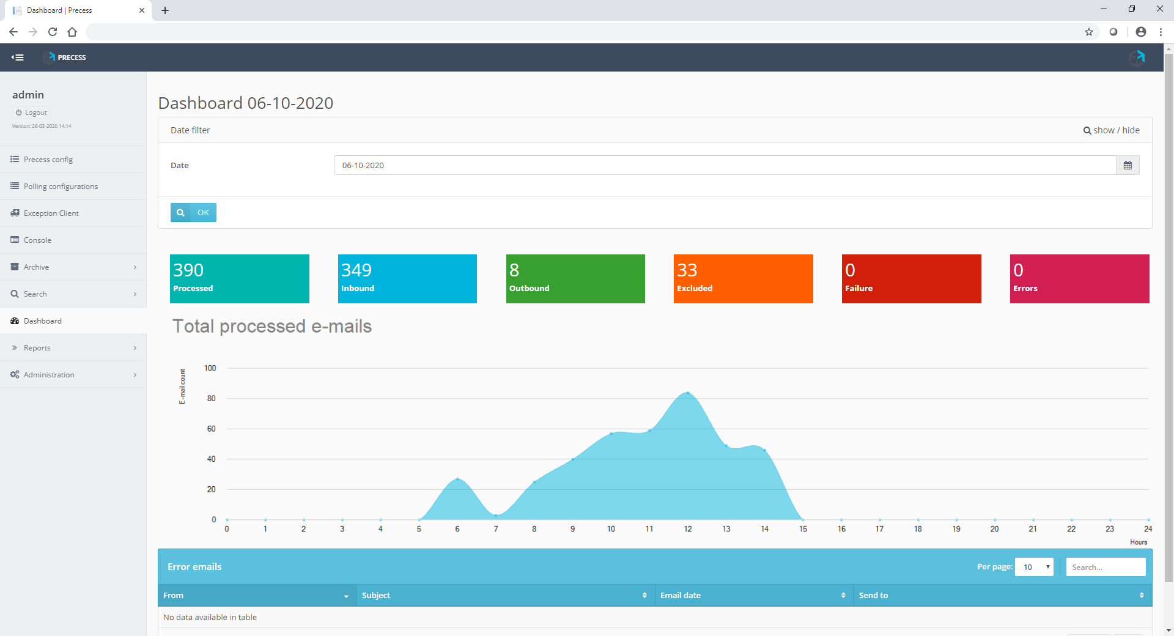The image size is (1174, 636).
Task: Click the Reports double-chevron icon
Action: [15, 348]
